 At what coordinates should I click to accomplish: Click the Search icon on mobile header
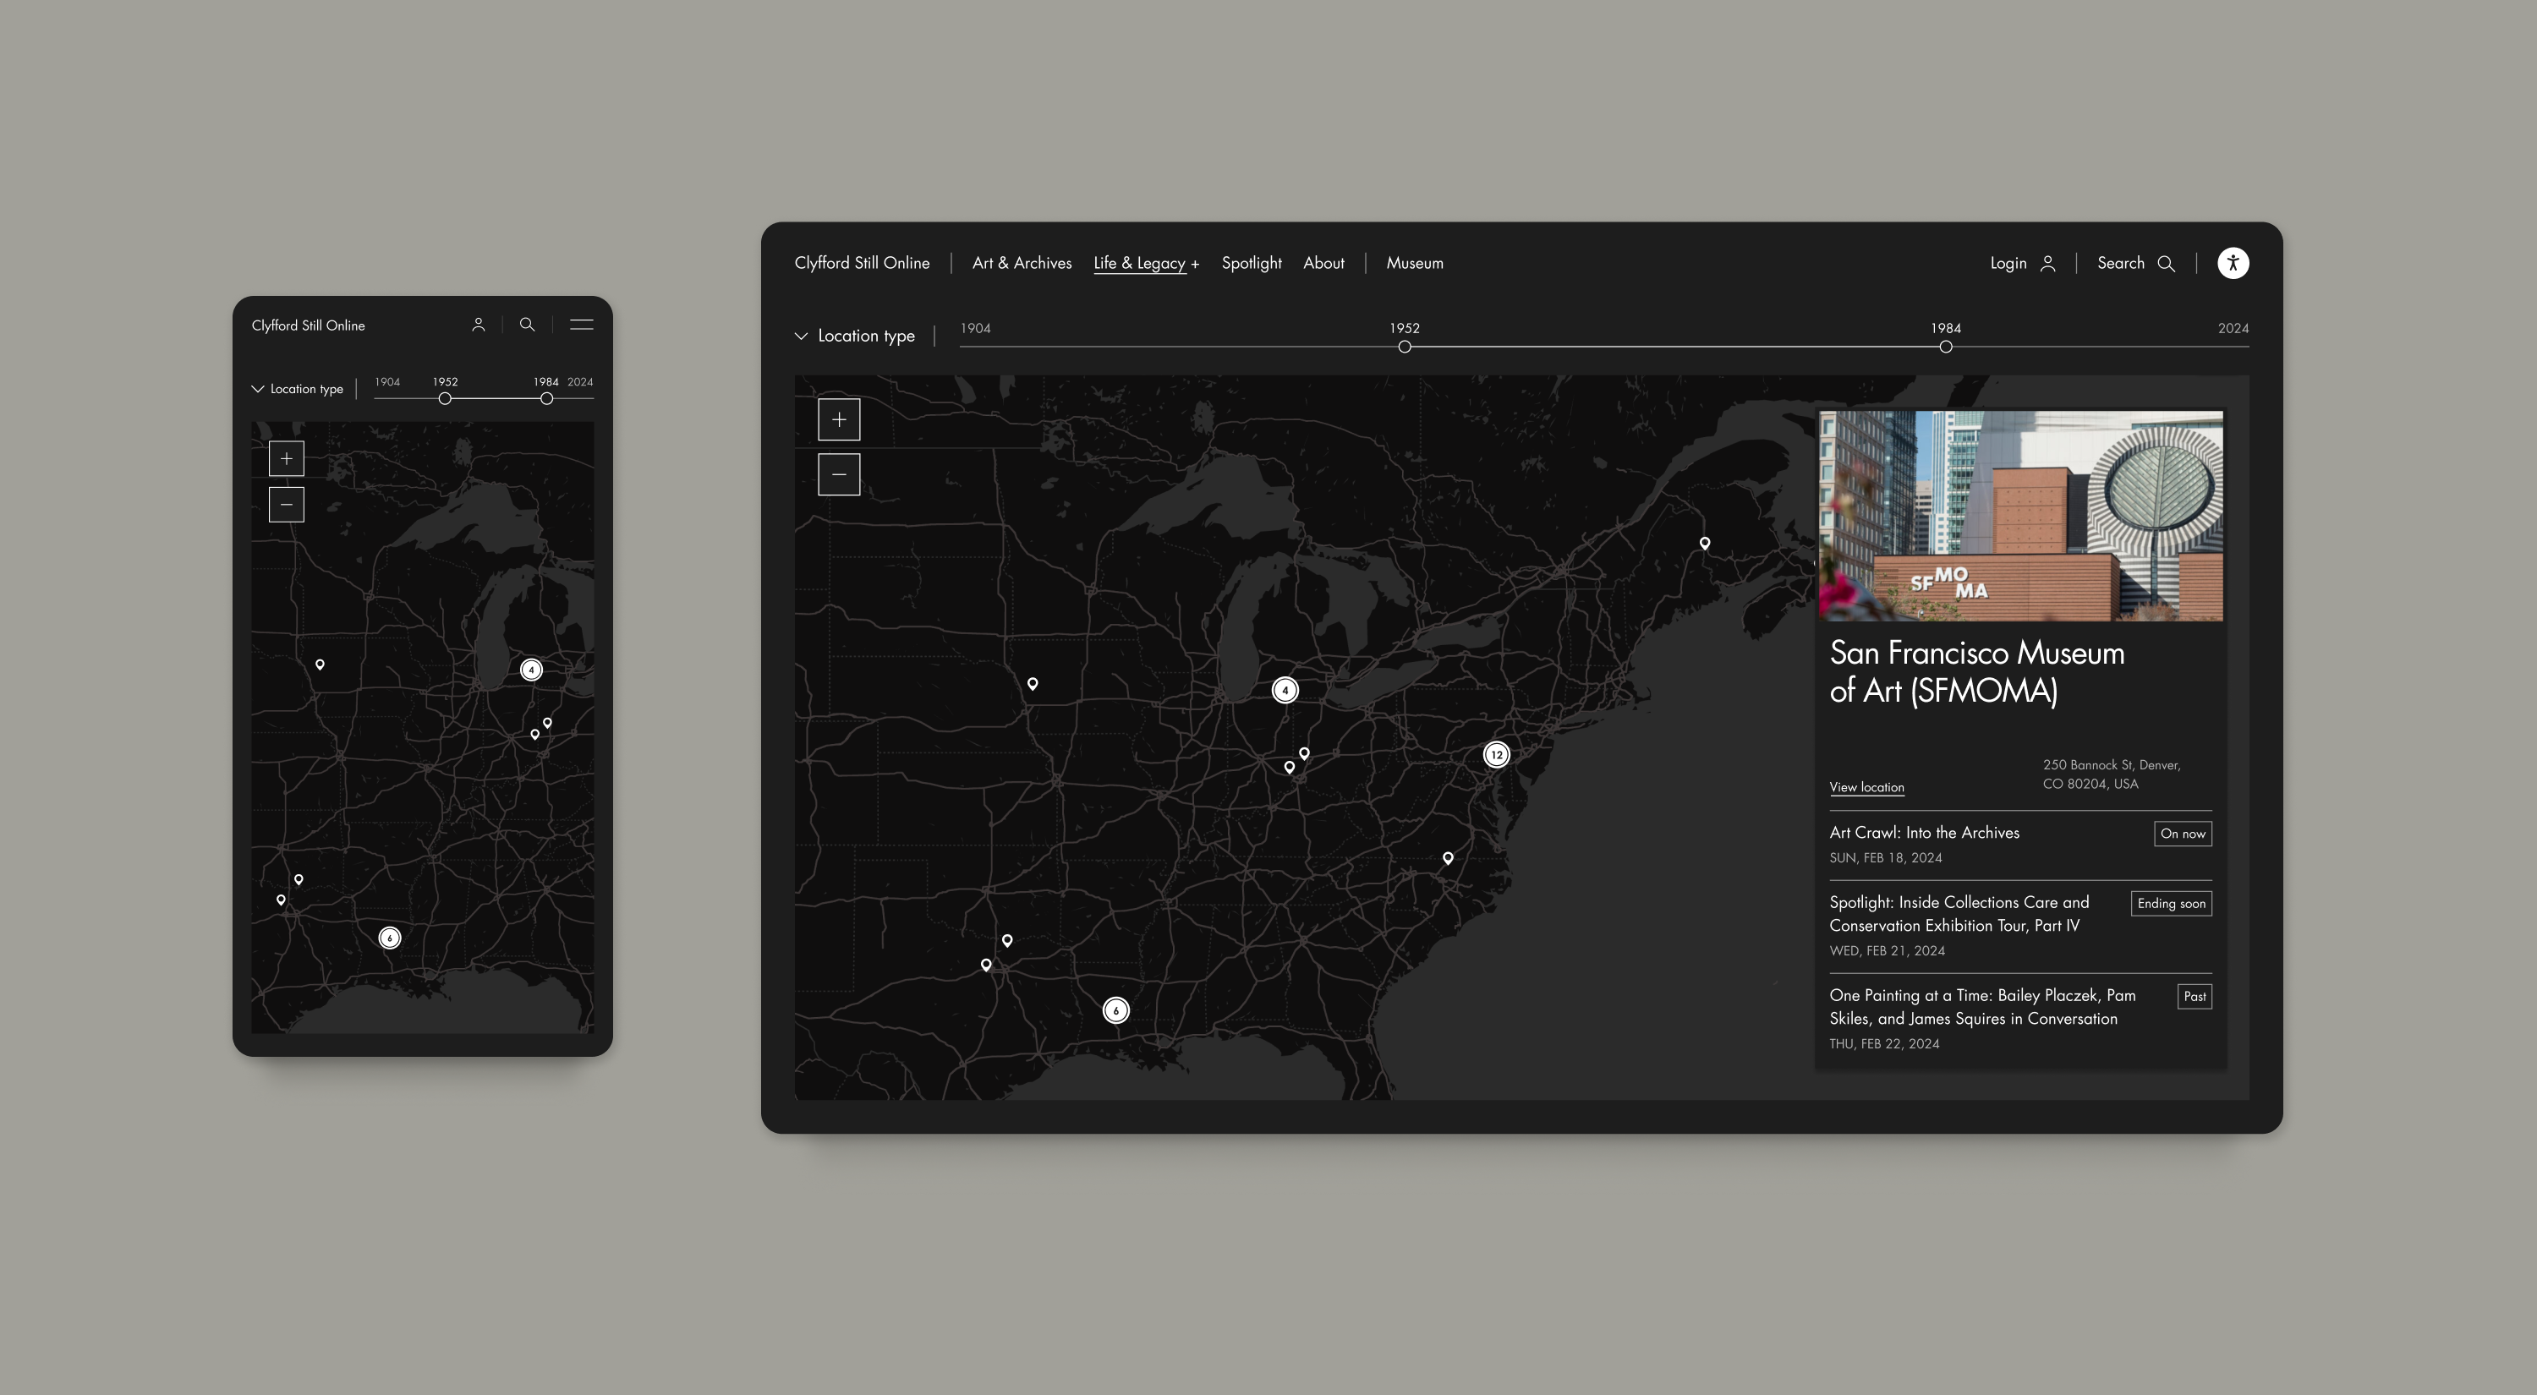click(x=528, y=325)
